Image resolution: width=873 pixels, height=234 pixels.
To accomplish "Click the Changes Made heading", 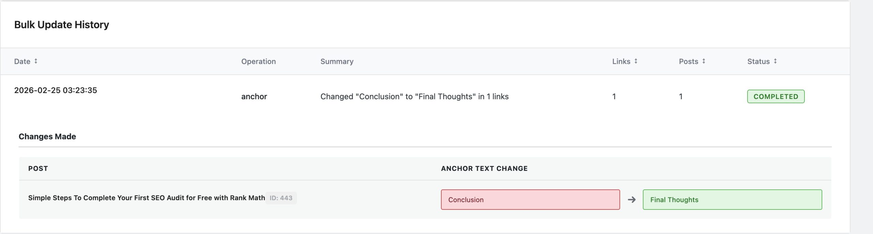I will (47, 136).
